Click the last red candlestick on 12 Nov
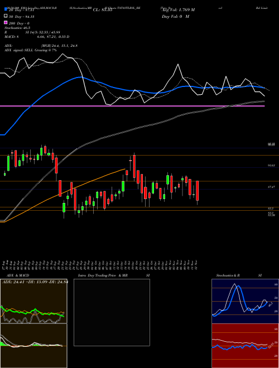Image resolution: width=279 pixels, height=368 pixels. [198, 191]
